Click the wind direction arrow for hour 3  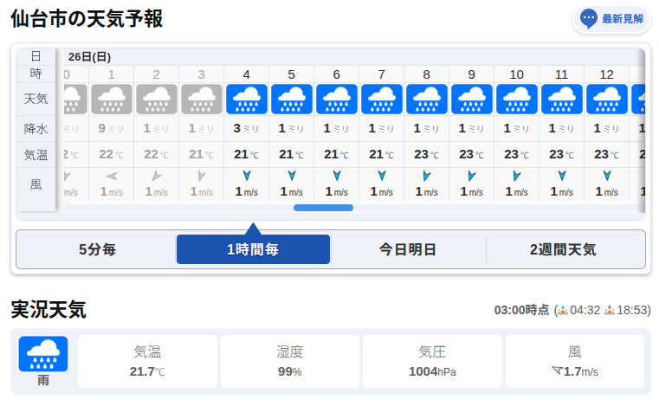201,176
